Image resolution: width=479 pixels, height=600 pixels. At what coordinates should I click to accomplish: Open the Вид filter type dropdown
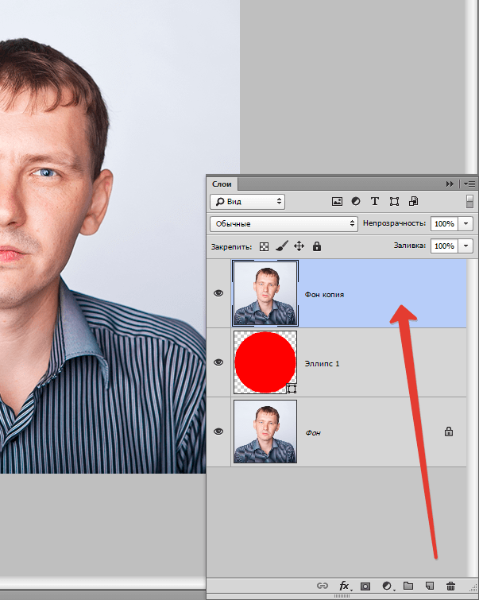pyautogui.click(x=248, y=202)
